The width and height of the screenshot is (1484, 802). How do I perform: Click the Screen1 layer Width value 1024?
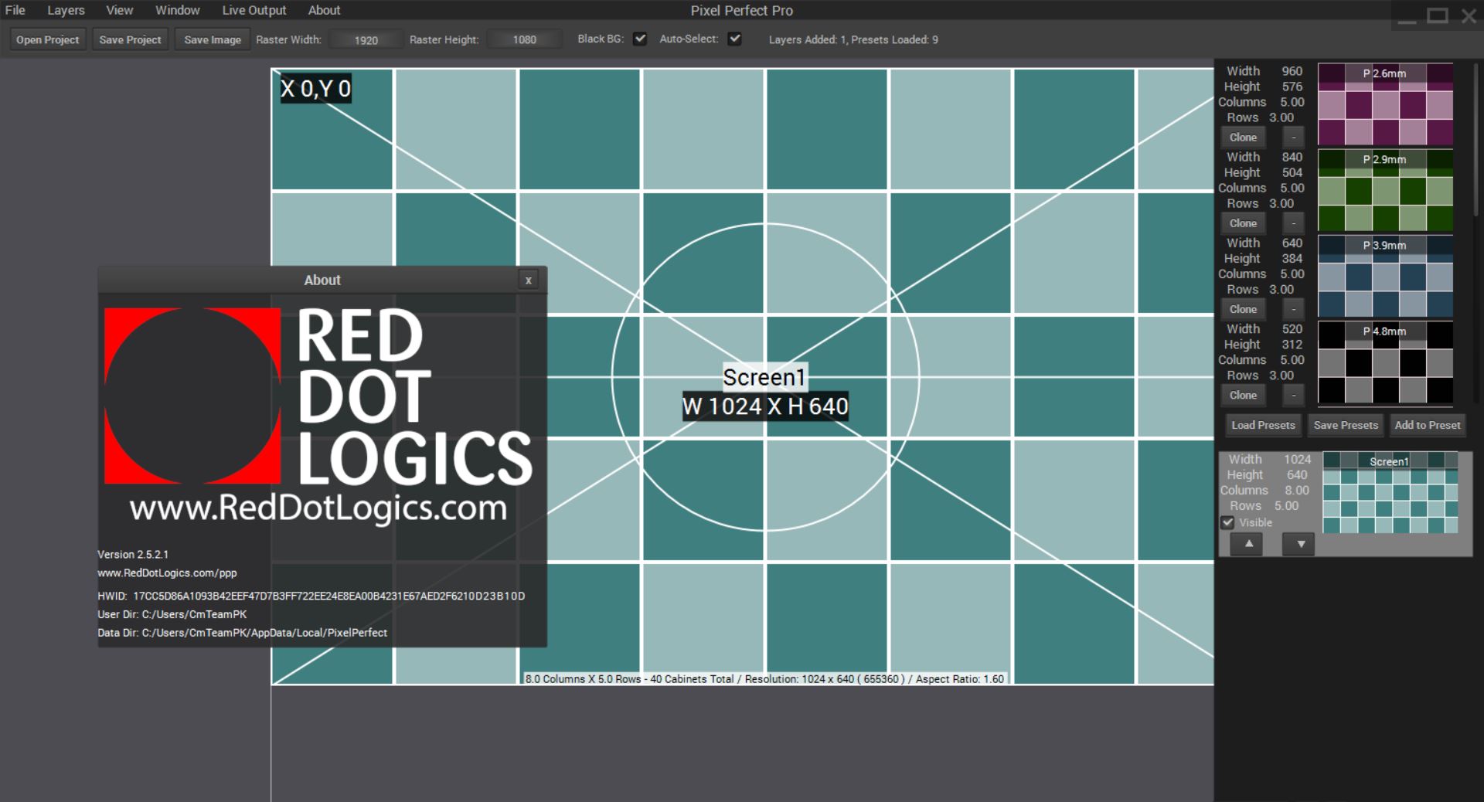click(x=1298, y=459)
